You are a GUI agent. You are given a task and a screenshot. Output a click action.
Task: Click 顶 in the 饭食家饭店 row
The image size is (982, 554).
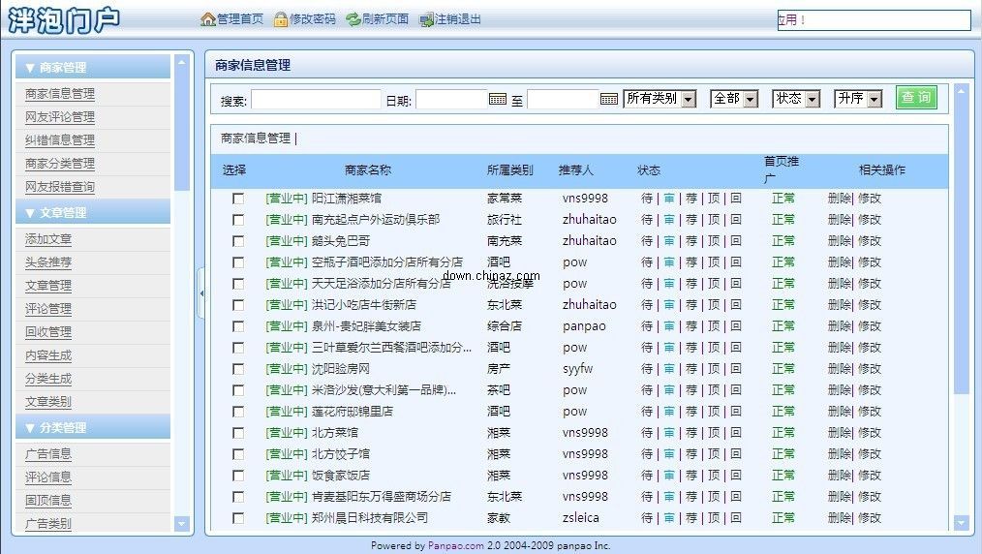(x=714, y=476)
